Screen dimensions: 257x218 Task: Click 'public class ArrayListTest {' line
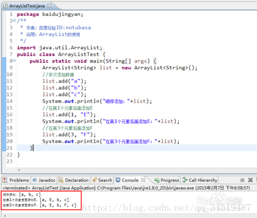click(61, 54)
